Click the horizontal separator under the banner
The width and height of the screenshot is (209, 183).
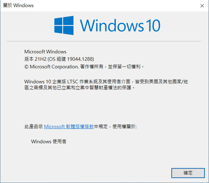[104, 41]
